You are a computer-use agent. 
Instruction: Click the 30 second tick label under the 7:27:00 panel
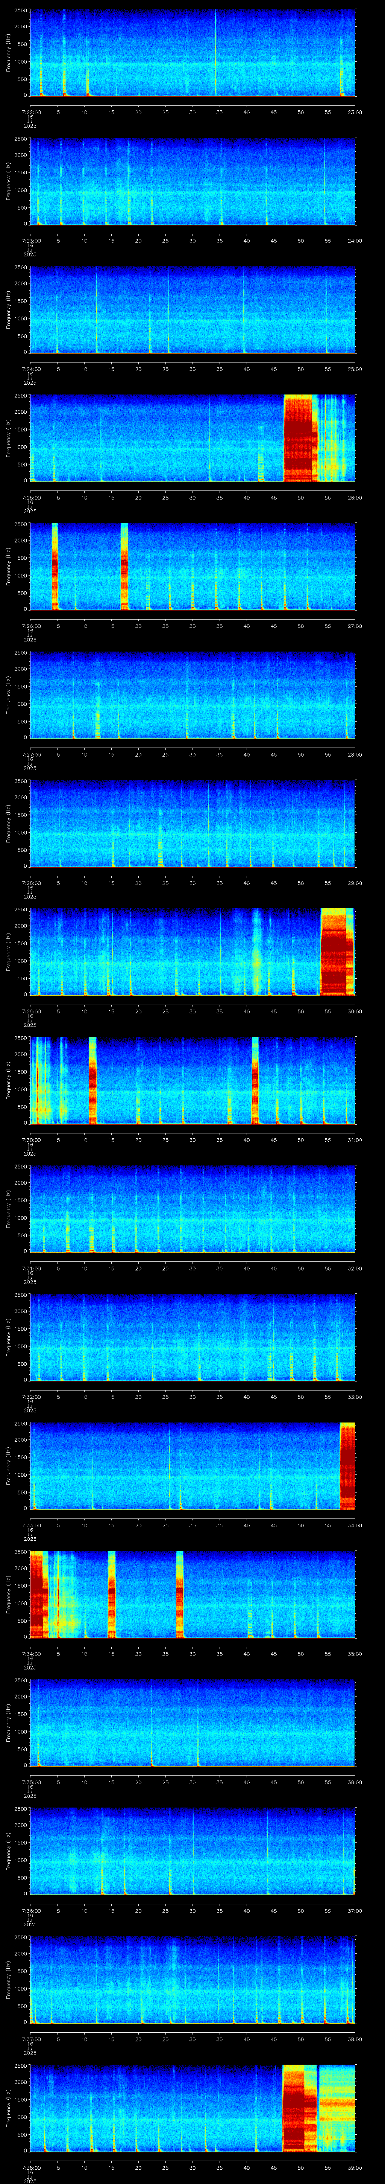(192, 755)
